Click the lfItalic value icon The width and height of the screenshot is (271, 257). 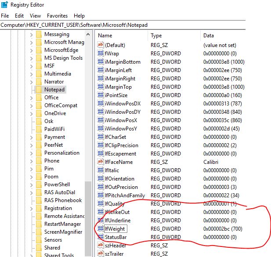(101, 170)
